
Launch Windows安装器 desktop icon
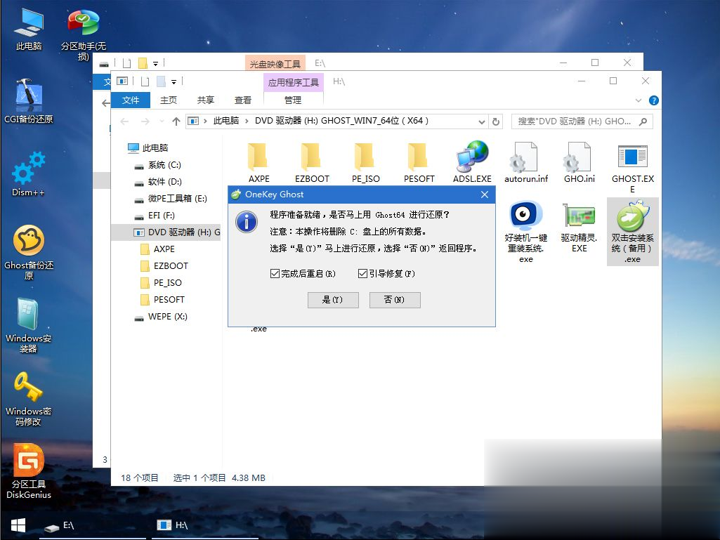click(29, 326)
